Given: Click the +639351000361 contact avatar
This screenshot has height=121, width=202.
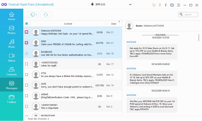Looking at the screenshot, I should [x=36, y=106].
